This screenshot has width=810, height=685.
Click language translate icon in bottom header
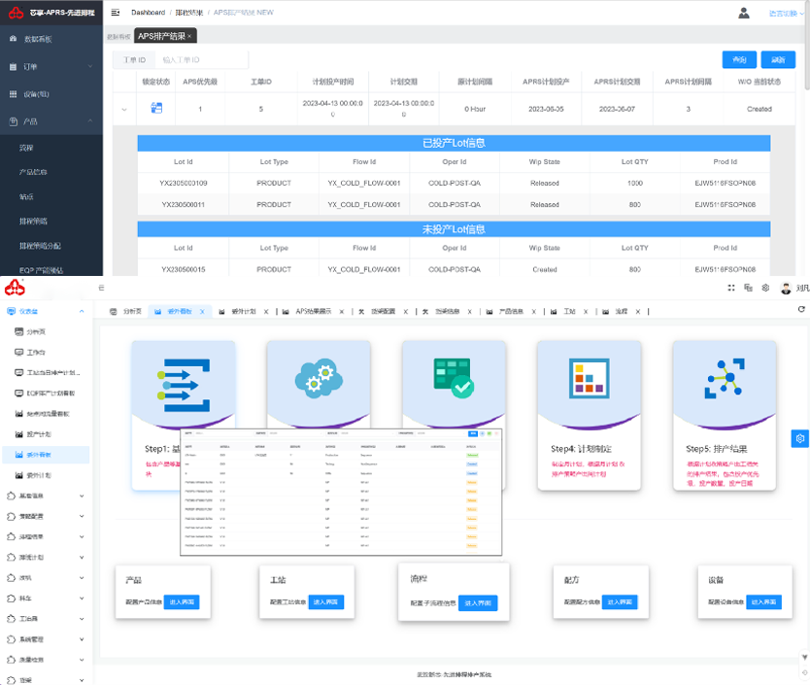[x=748, y=288]
